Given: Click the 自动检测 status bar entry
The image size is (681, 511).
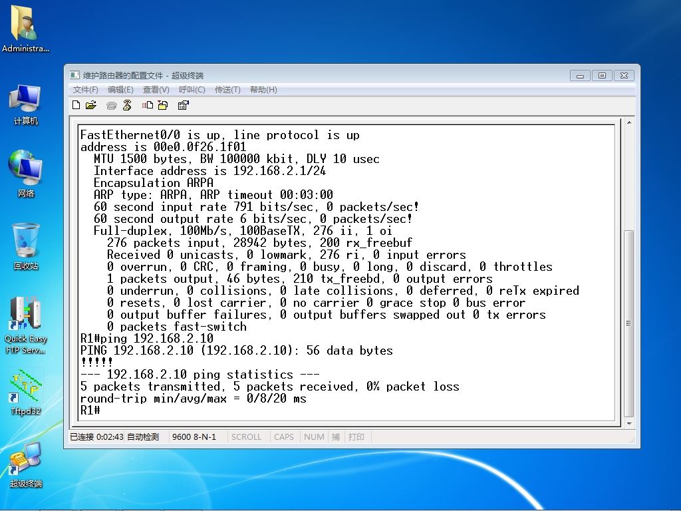Looking at the screenshot, I should coord(143,436).
